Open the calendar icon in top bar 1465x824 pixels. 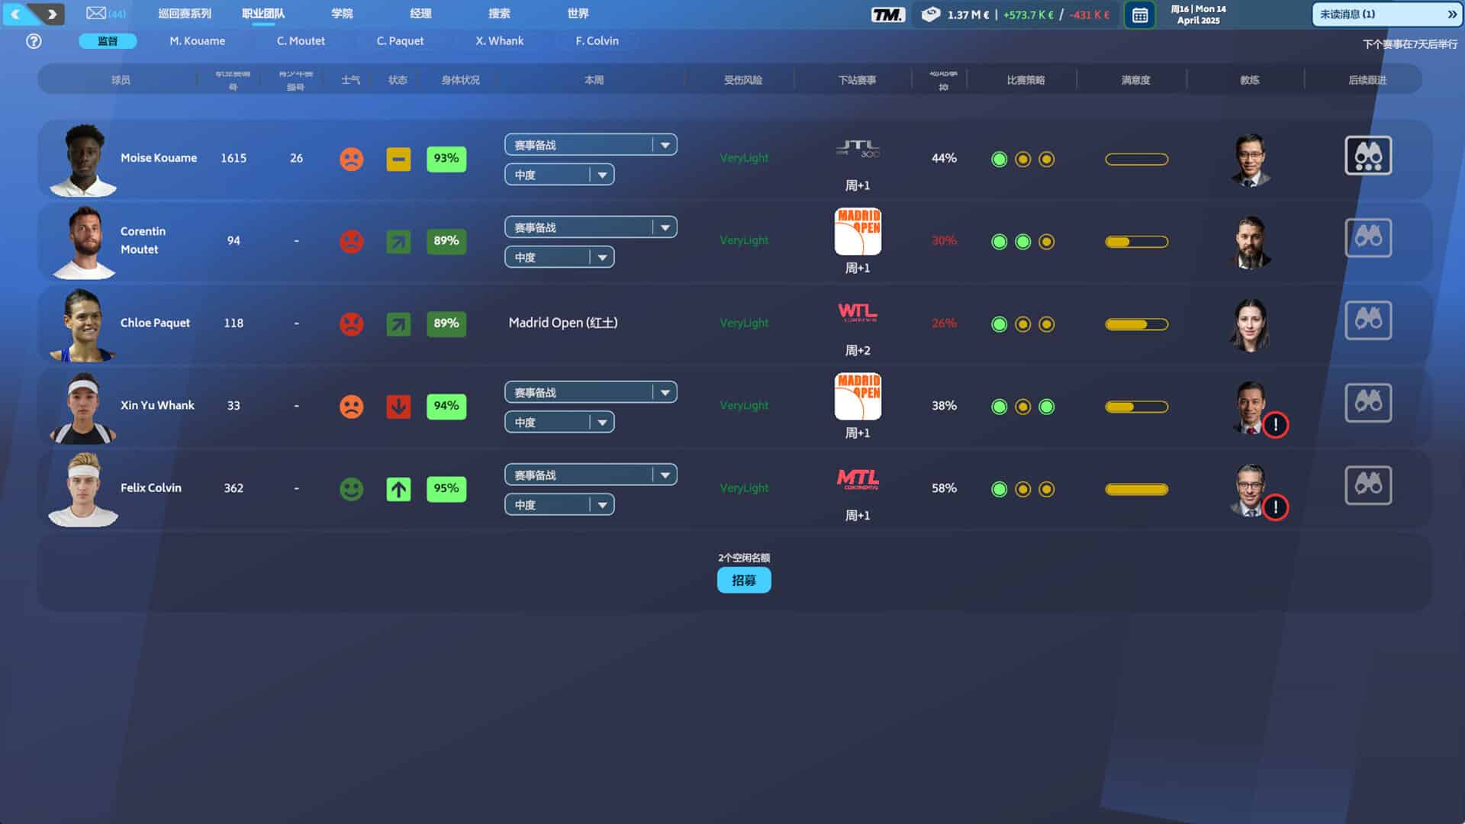pos(1139,14)
